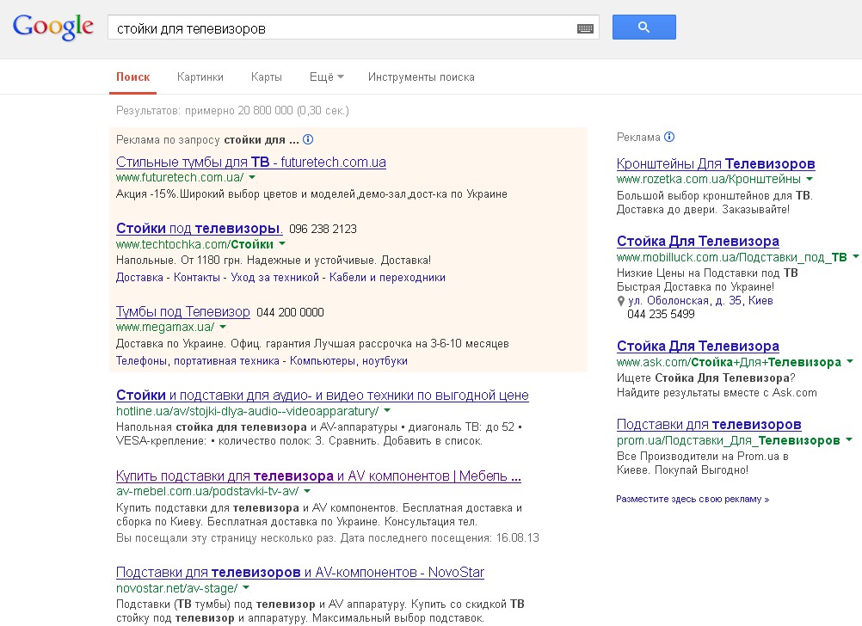Open mobilluck 'Стойка Для Телевизора' ad

click(x=698, y=242)
